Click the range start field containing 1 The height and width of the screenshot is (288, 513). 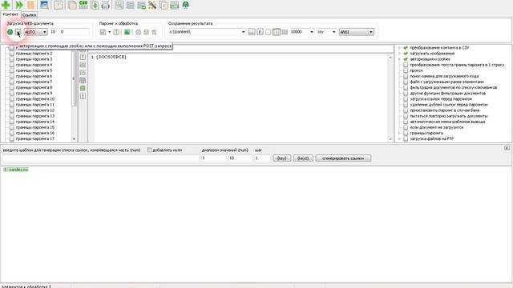pyautogui.click(x=214, y=158)
